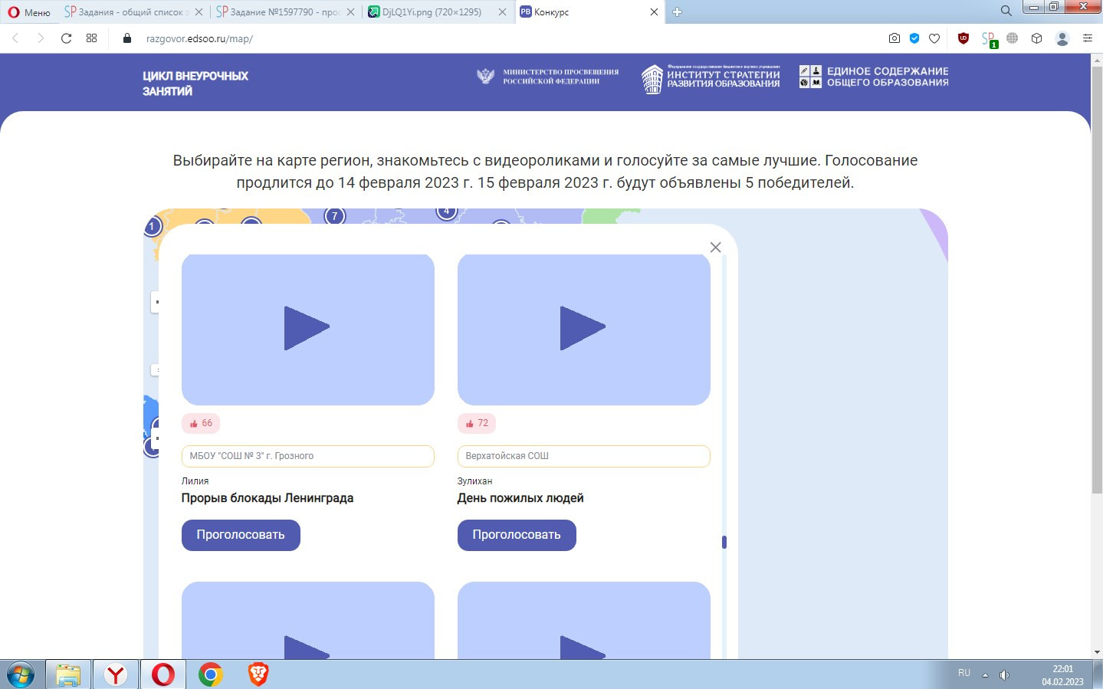Open the SP extension icon with badge

click(989, 39)
